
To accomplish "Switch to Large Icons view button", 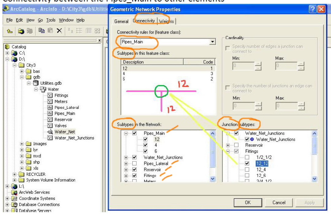I will 70,31.
